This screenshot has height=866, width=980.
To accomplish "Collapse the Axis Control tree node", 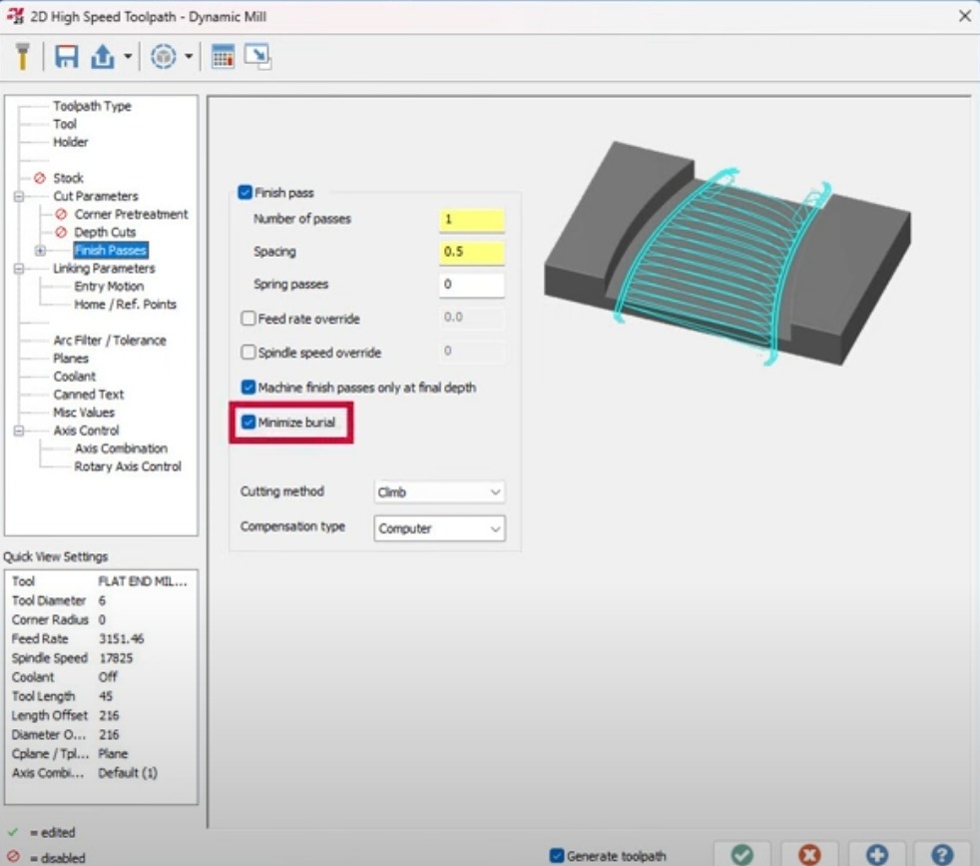I will (x=19, y=432).
